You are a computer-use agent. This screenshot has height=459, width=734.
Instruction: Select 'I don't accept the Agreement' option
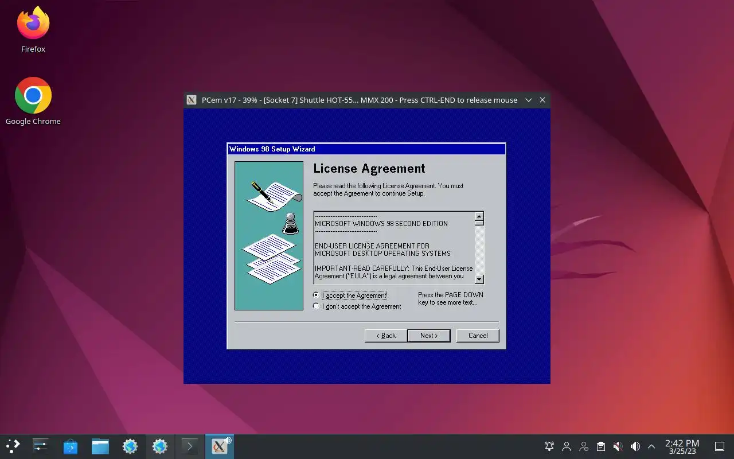316,306
